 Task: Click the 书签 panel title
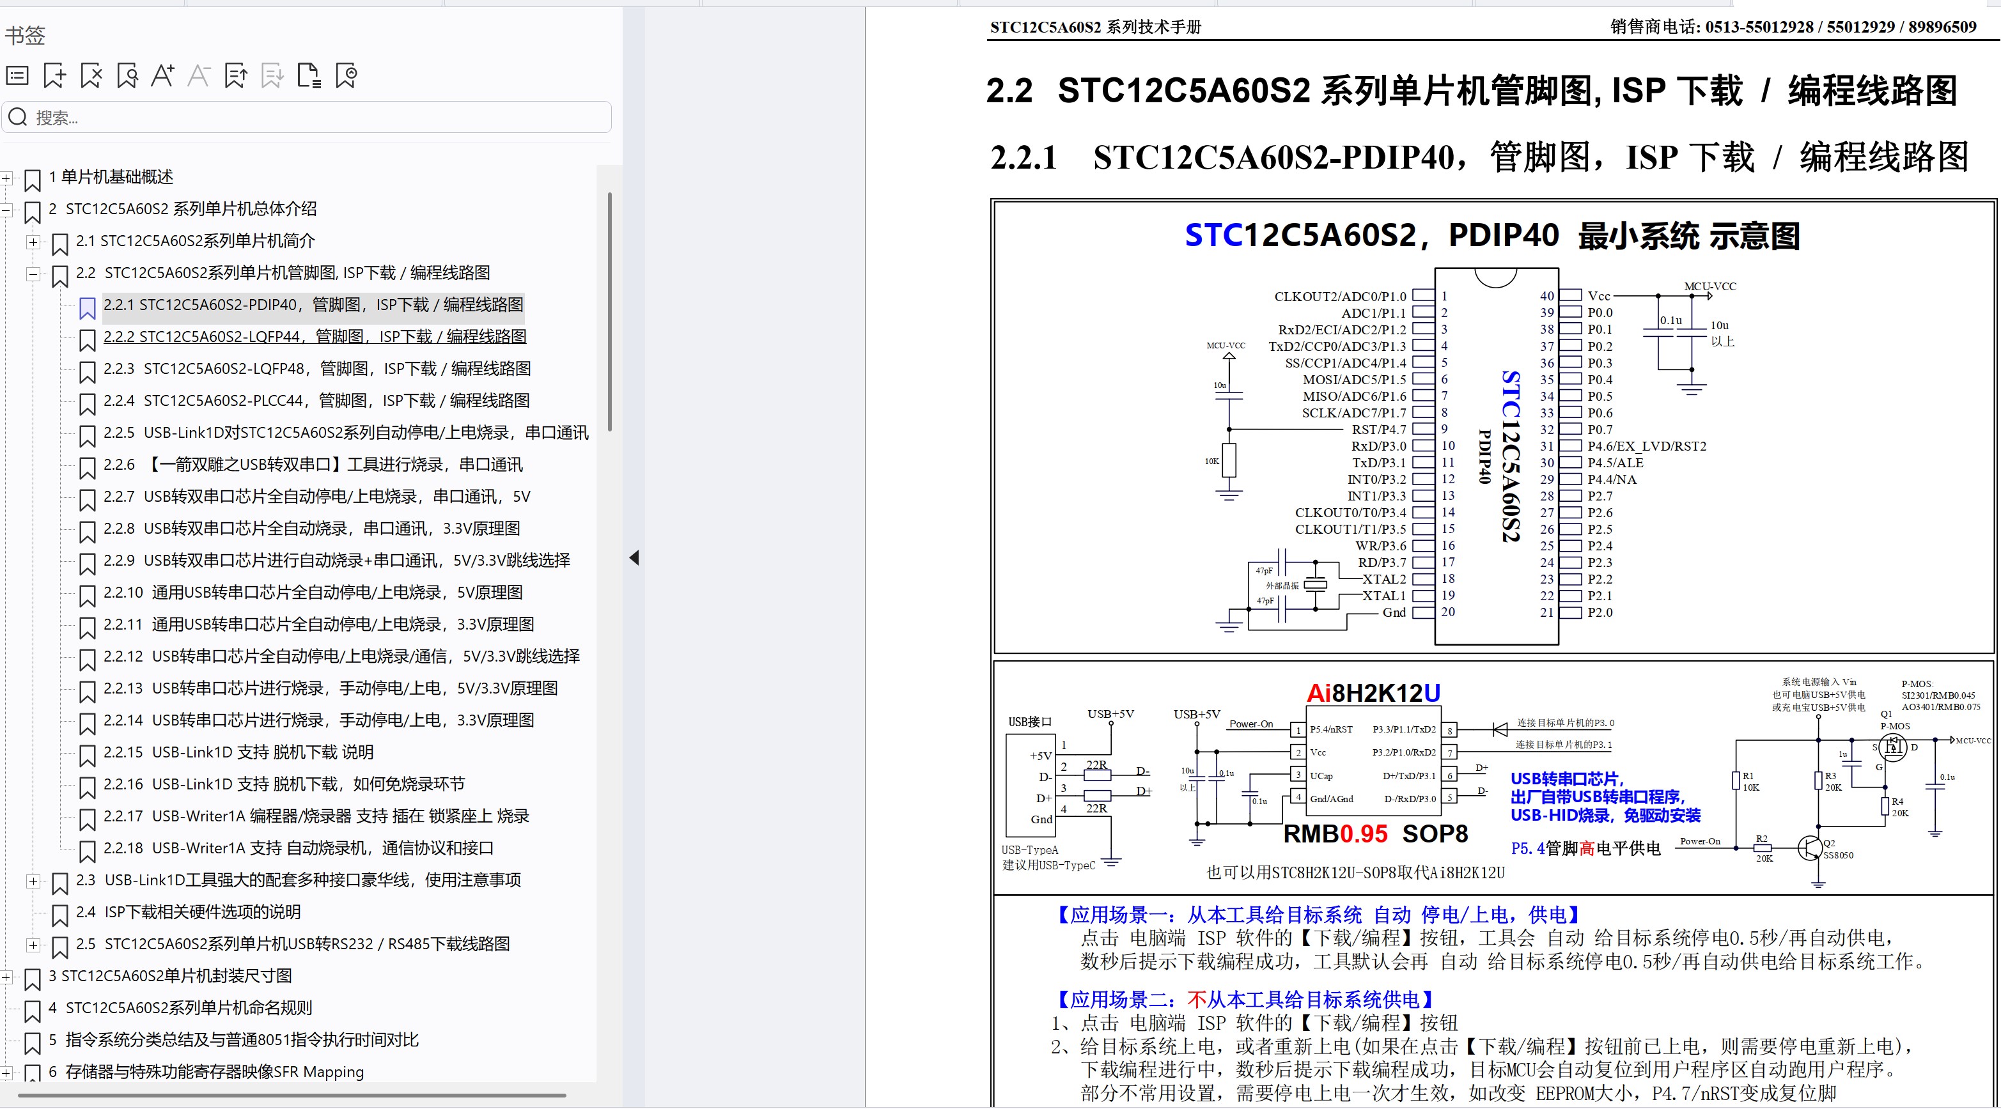(x=25, y=35)
